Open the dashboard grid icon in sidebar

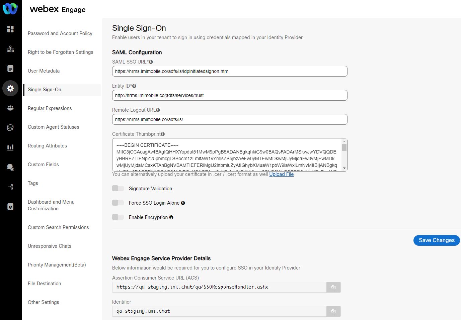pyautogui.click(x=10, y=29)
